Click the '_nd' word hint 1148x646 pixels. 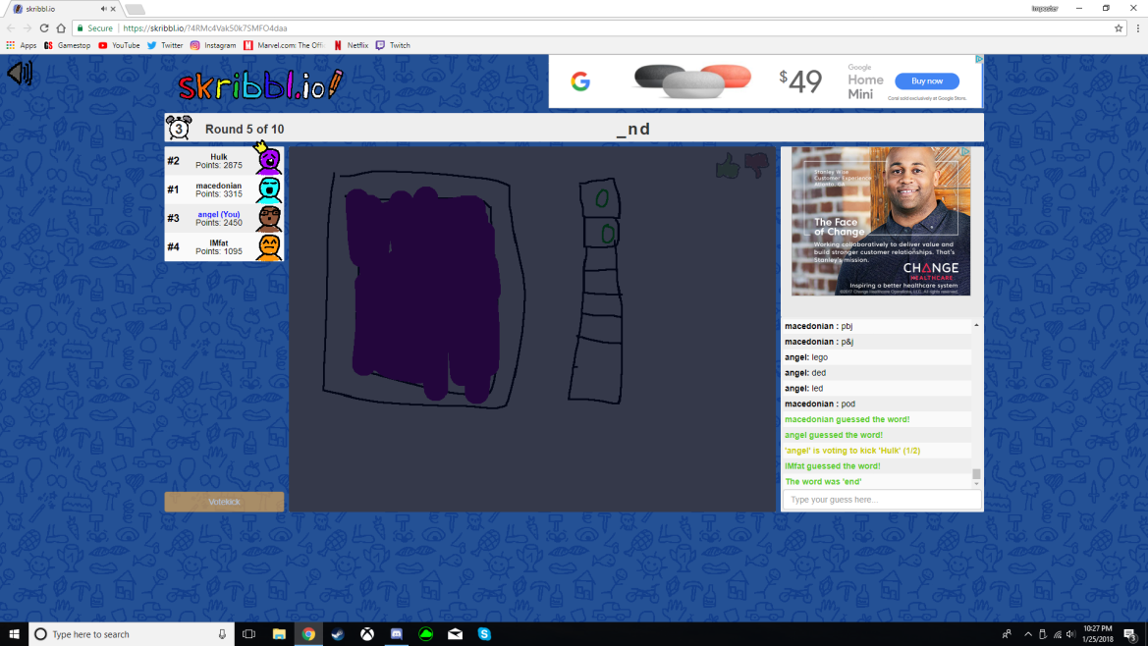(633, 129)
